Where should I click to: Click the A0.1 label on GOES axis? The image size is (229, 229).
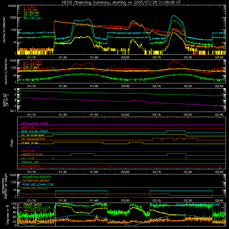pos(13,111)
